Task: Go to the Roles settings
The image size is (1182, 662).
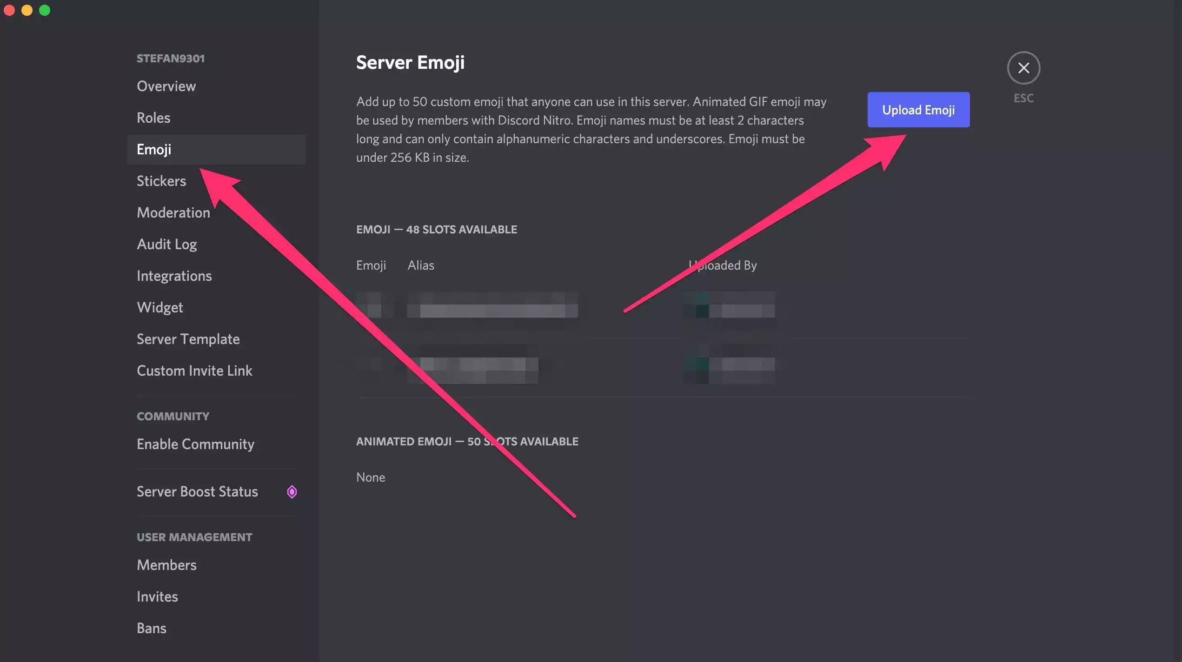Action: pyautogui.click(x=153, y=118)
